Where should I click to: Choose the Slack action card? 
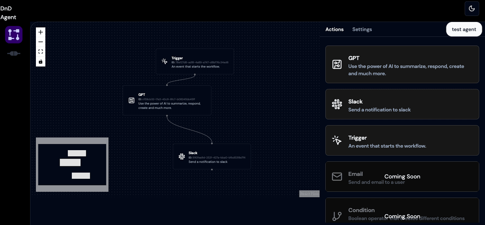pos(402,104)
